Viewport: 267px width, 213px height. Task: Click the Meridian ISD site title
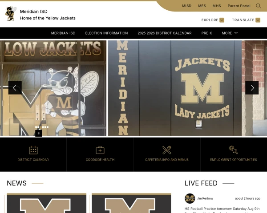coord(34,12)
